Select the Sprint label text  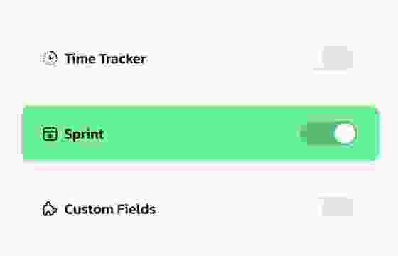point(84,134)
